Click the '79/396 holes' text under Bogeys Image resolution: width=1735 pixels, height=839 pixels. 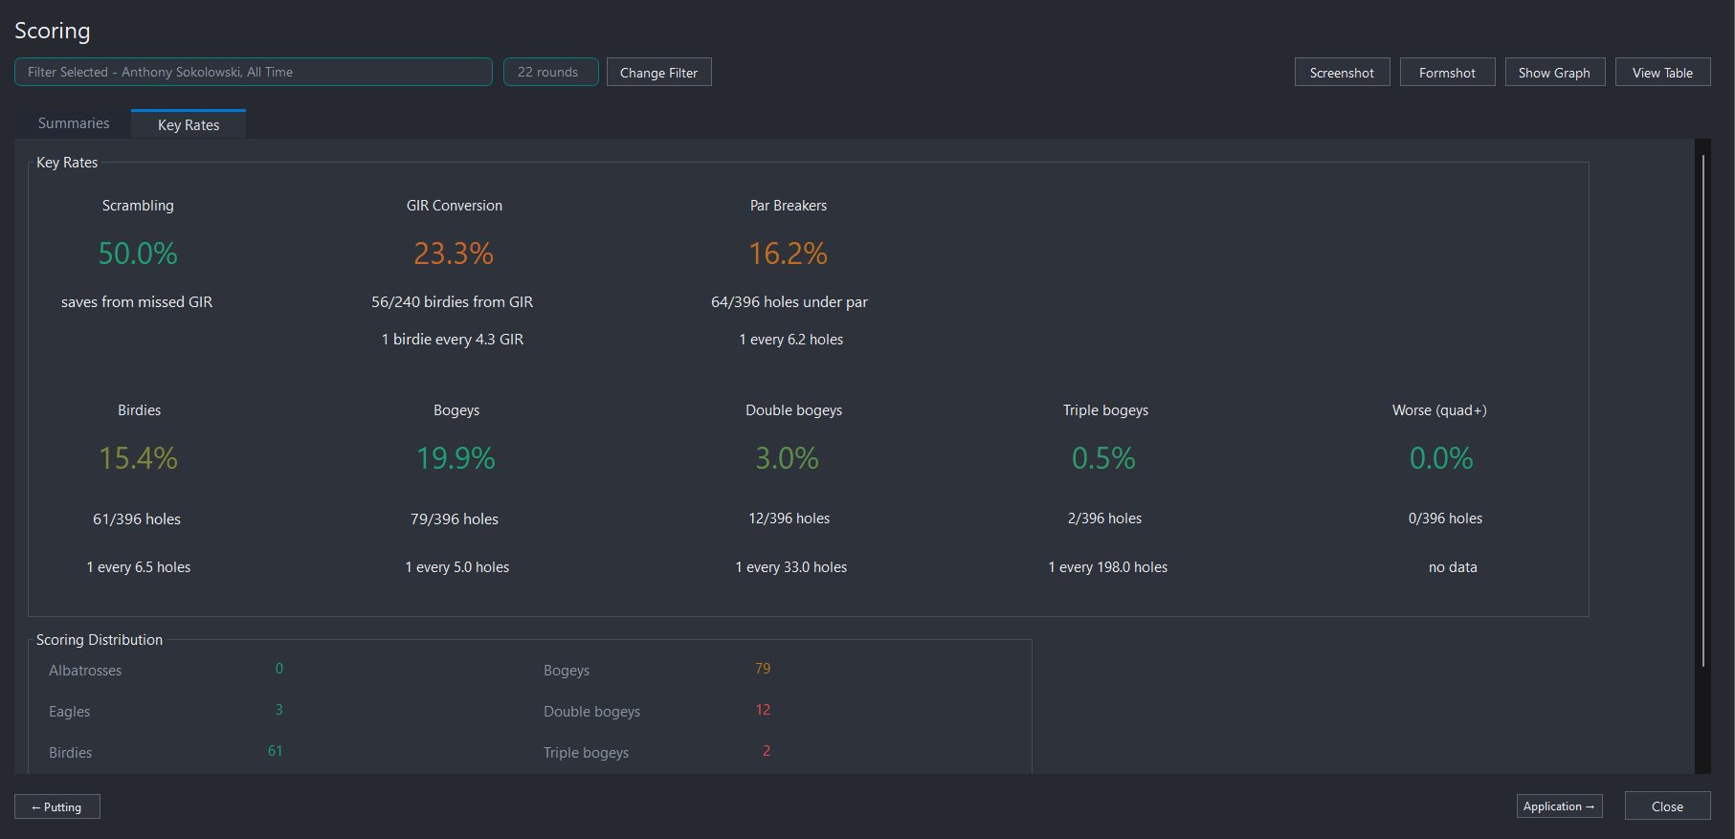pyautogui.click(x=455, y=519)
